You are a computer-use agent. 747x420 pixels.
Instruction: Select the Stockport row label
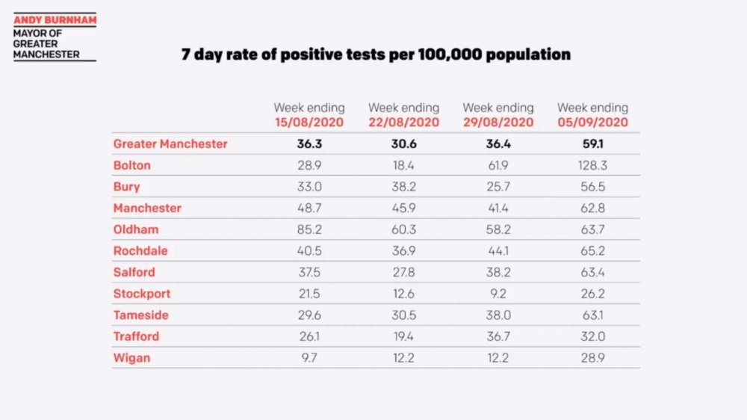(x=142, y=294)
